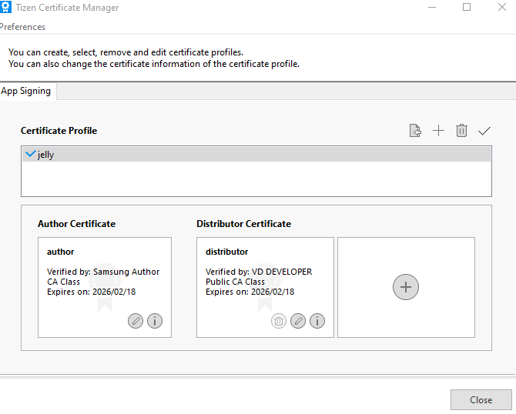Edit the author certificate with pencil icon

(136, 321)
